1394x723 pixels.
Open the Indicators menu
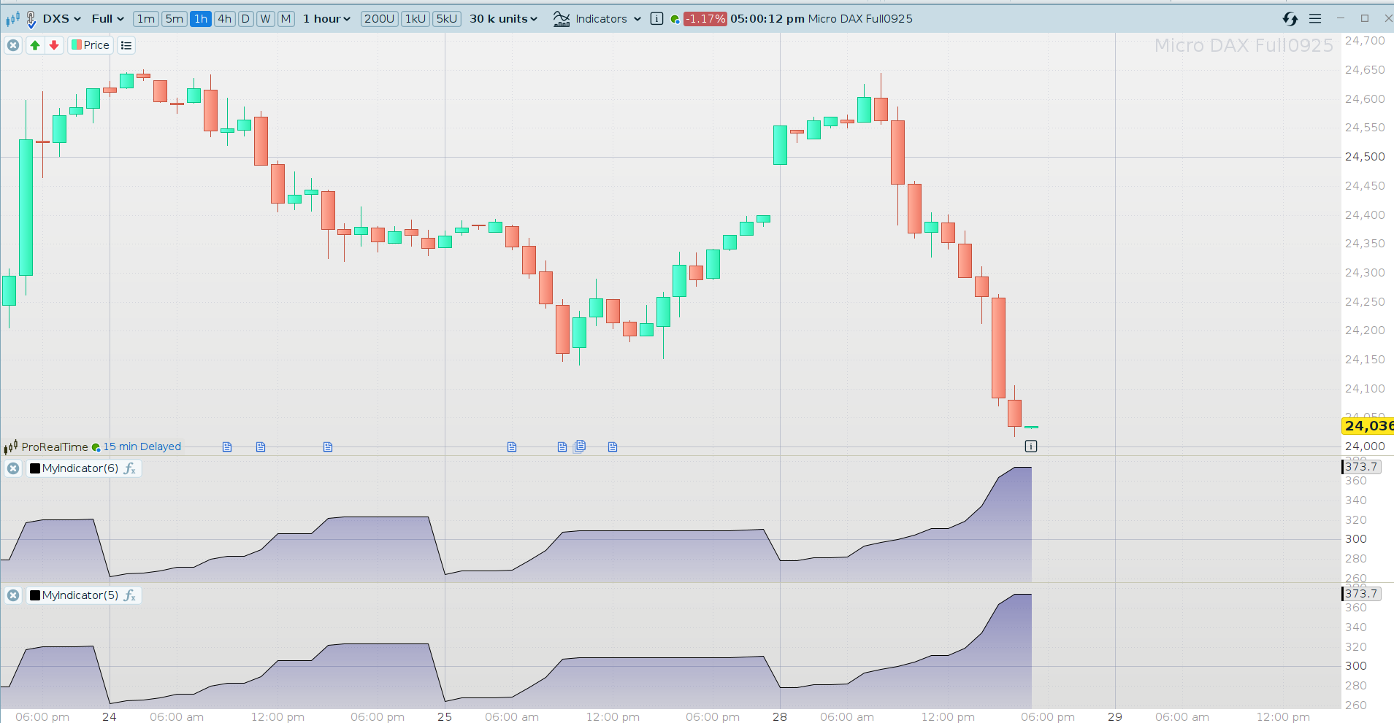[608, 19]
